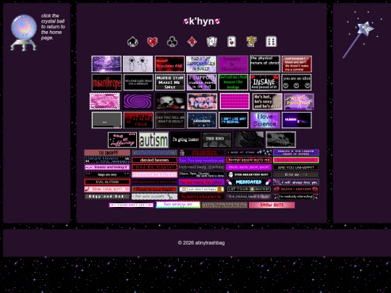The width and height of the screenshot is (391, 293).
Task: Click the red heart suit icon
Action: point(152,42)
